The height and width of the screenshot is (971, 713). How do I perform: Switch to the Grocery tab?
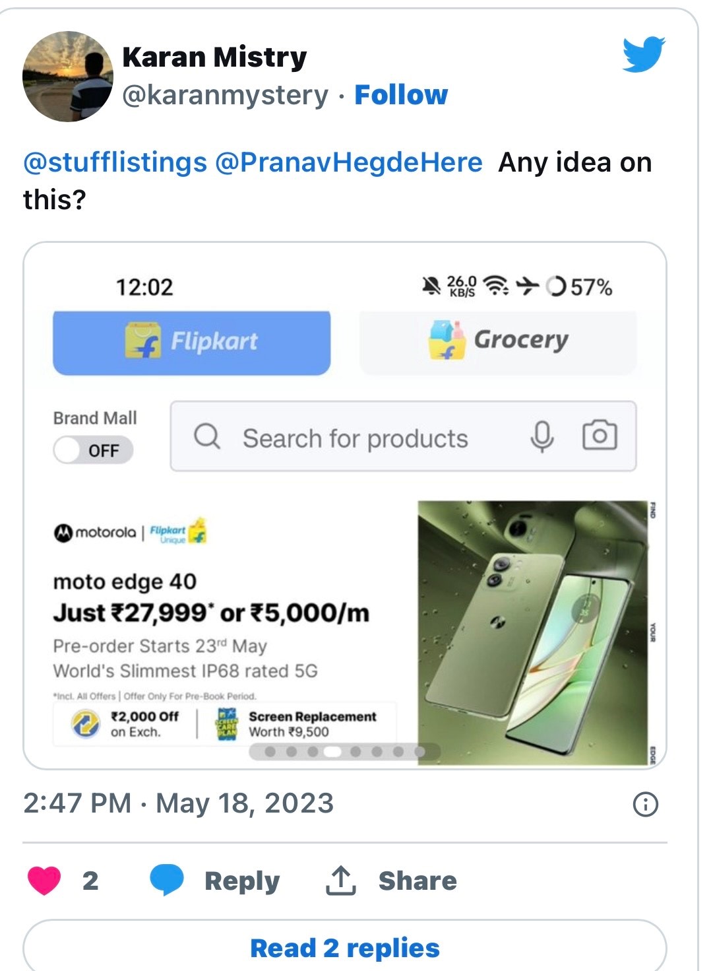tap(498, 341)
